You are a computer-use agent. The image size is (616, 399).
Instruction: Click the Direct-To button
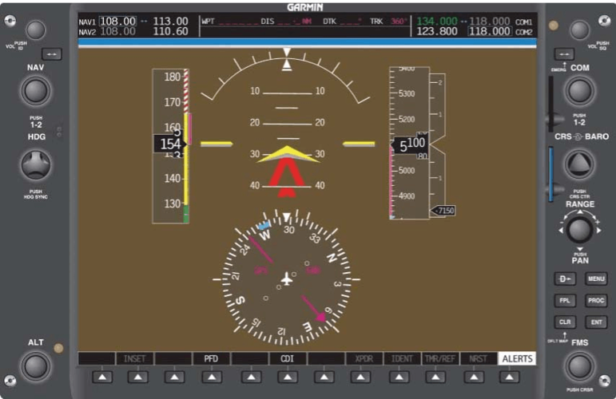565,279
